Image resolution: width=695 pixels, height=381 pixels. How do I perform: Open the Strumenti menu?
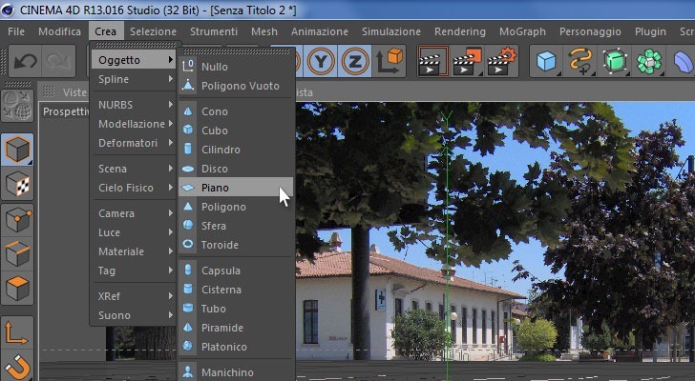click(214, 31)
